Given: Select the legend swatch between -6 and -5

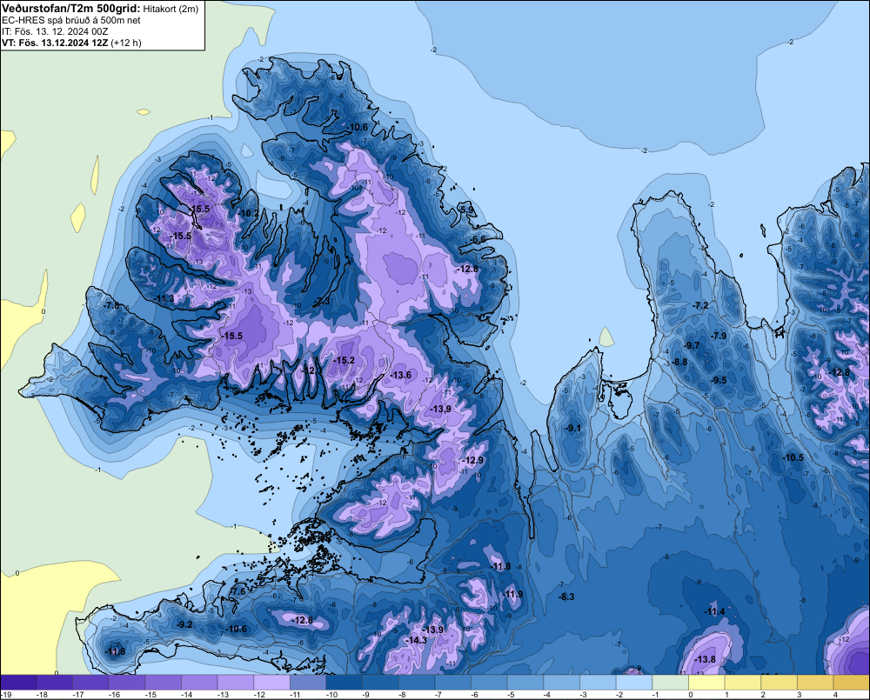Looking at the screenshot, I should 489,682.
